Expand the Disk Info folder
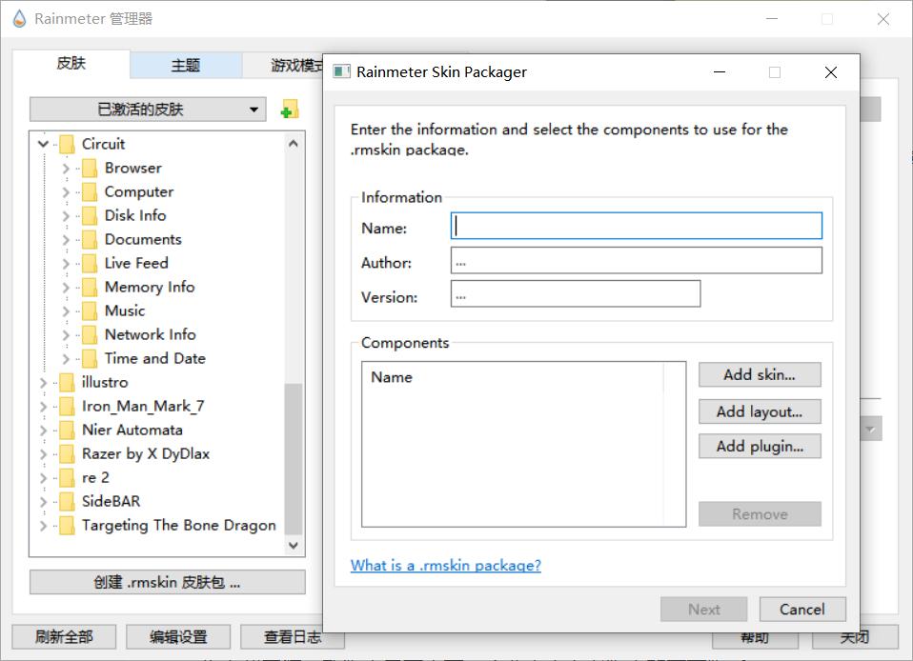This screenshot has height=661, width=913. pos(66,216)
